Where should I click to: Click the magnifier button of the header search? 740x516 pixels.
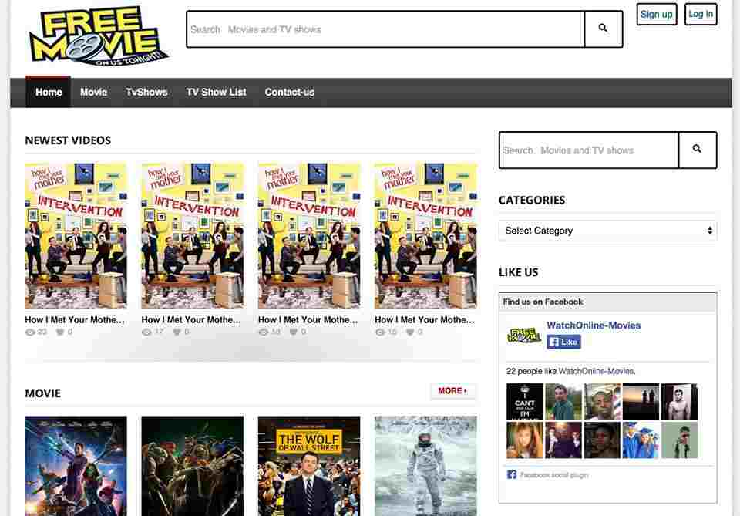(603, 29)
